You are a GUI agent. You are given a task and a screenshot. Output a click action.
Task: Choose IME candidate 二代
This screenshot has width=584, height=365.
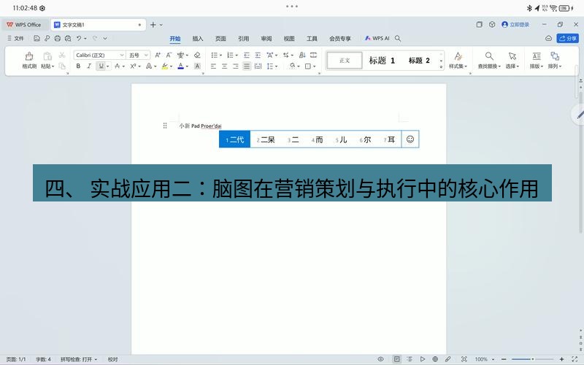pos(234,139)
